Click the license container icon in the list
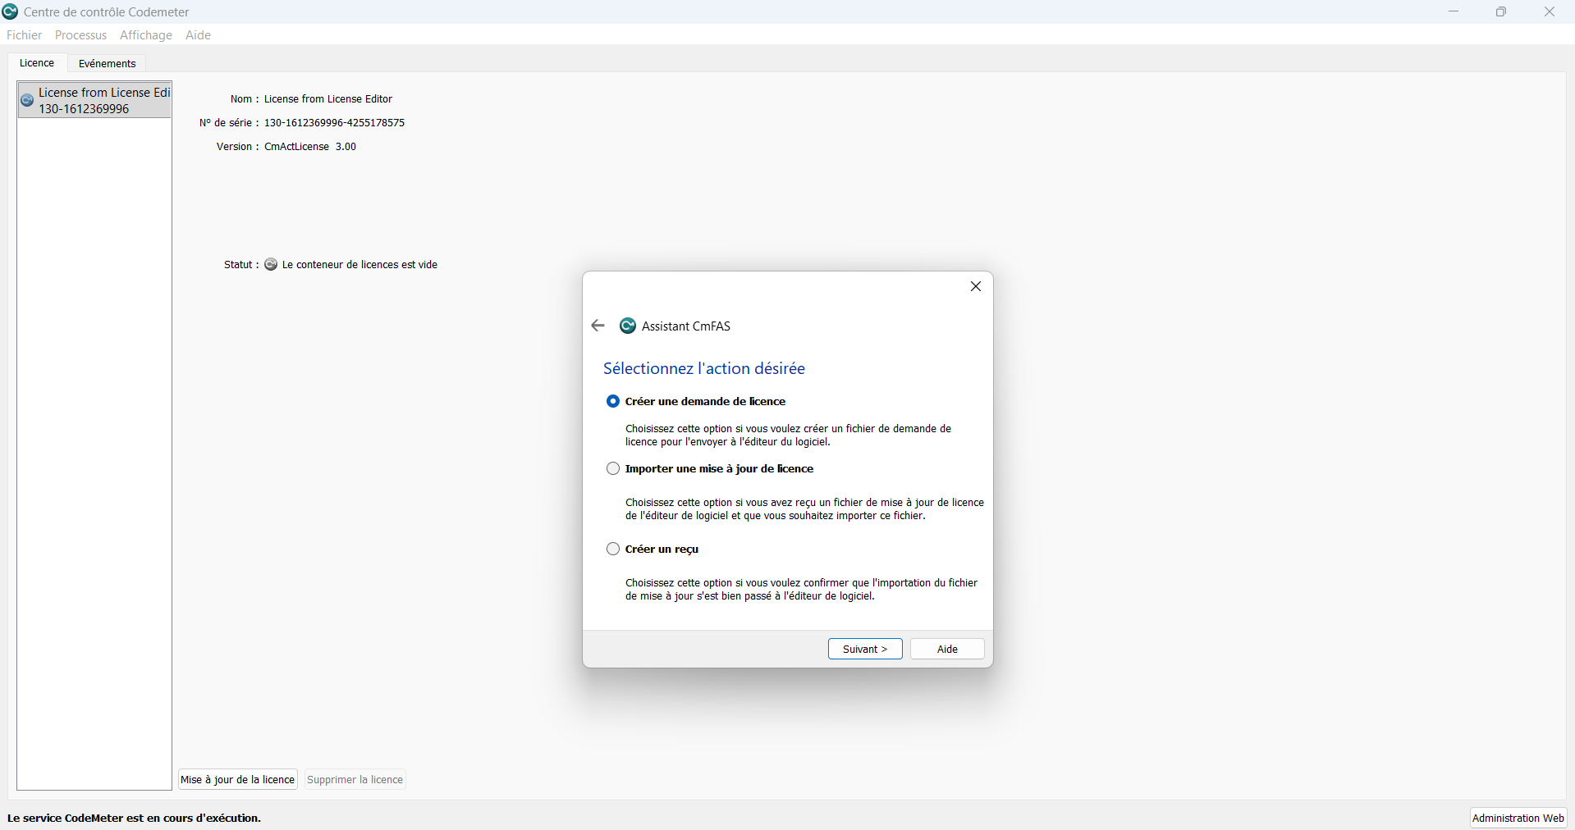Screen dimensions: 1575x830 27,100
